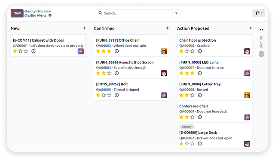Set third star on Cabinet with Doors
The image size is (275, 160).
click(x=26, y=51)
